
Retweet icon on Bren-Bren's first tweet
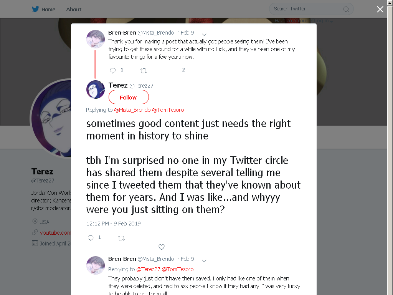(144, 71)
